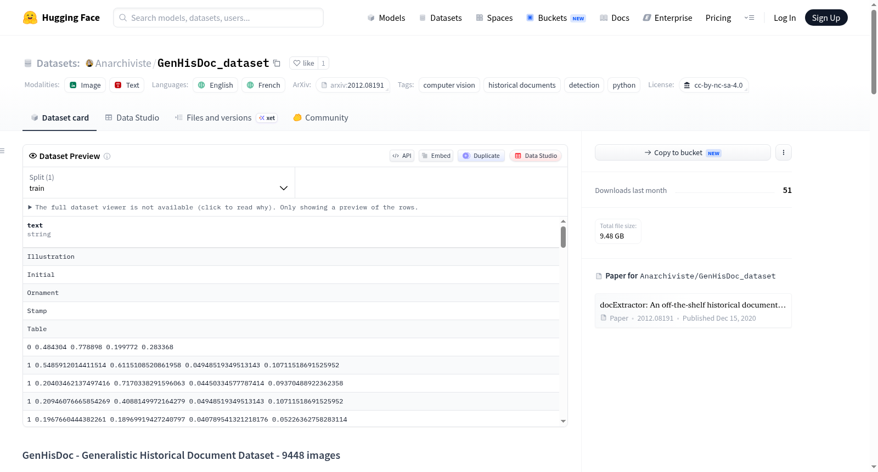Screen dimensions: 878x472
Task: Click the preview scroll down arrow
Action: [x=563, y=421]
